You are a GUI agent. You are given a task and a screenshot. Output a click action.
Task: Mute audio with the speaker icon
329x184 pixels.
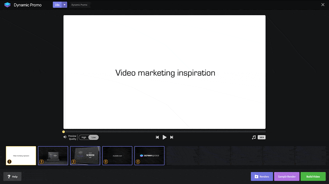click(x=65, y=137)
